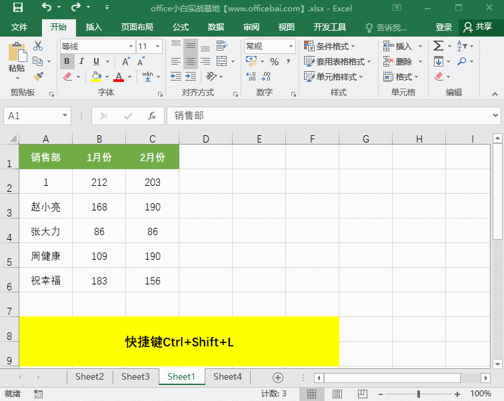
Task: Decrease decimal places
Action: pyautogui.click(x=266, y=77)
